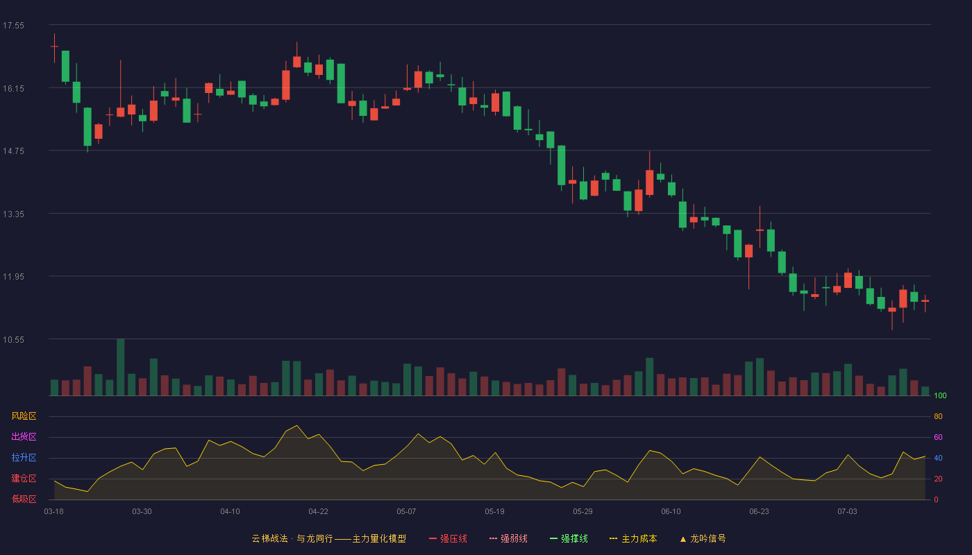The height and width of the screenshot is (555, 972).
Task: Click the 拉升区 zone label
Action: point(24,458)
